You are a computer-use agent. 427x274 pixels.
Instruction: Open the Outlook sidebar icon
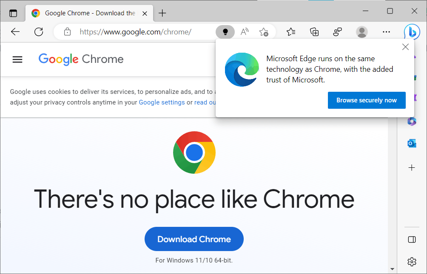coord(411,143)
